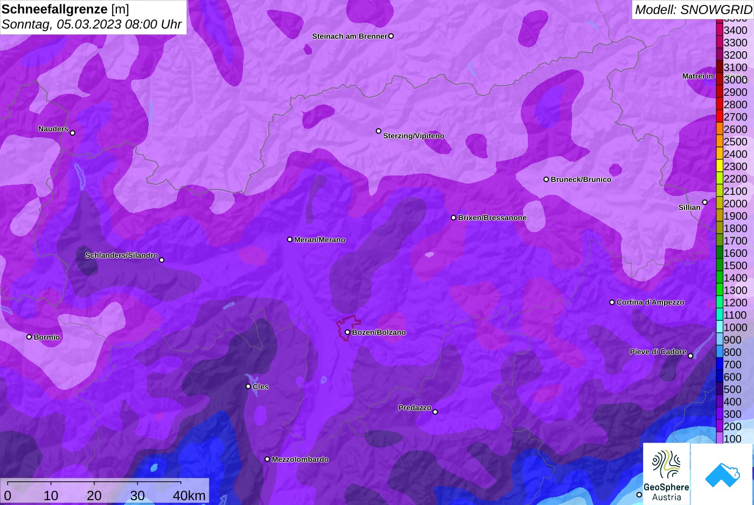
Task: Click the 1300 legend value
Action: 735,290
